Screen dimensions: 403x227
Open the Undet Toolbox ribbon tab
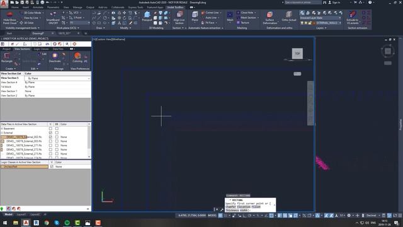tap(175, 8)
